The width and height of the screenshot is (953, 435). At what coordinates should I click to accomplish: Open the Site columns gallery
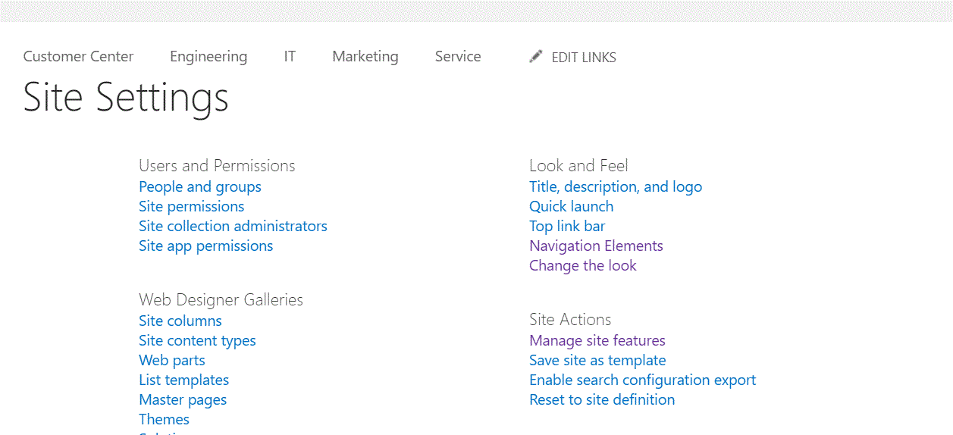(180, 321)
